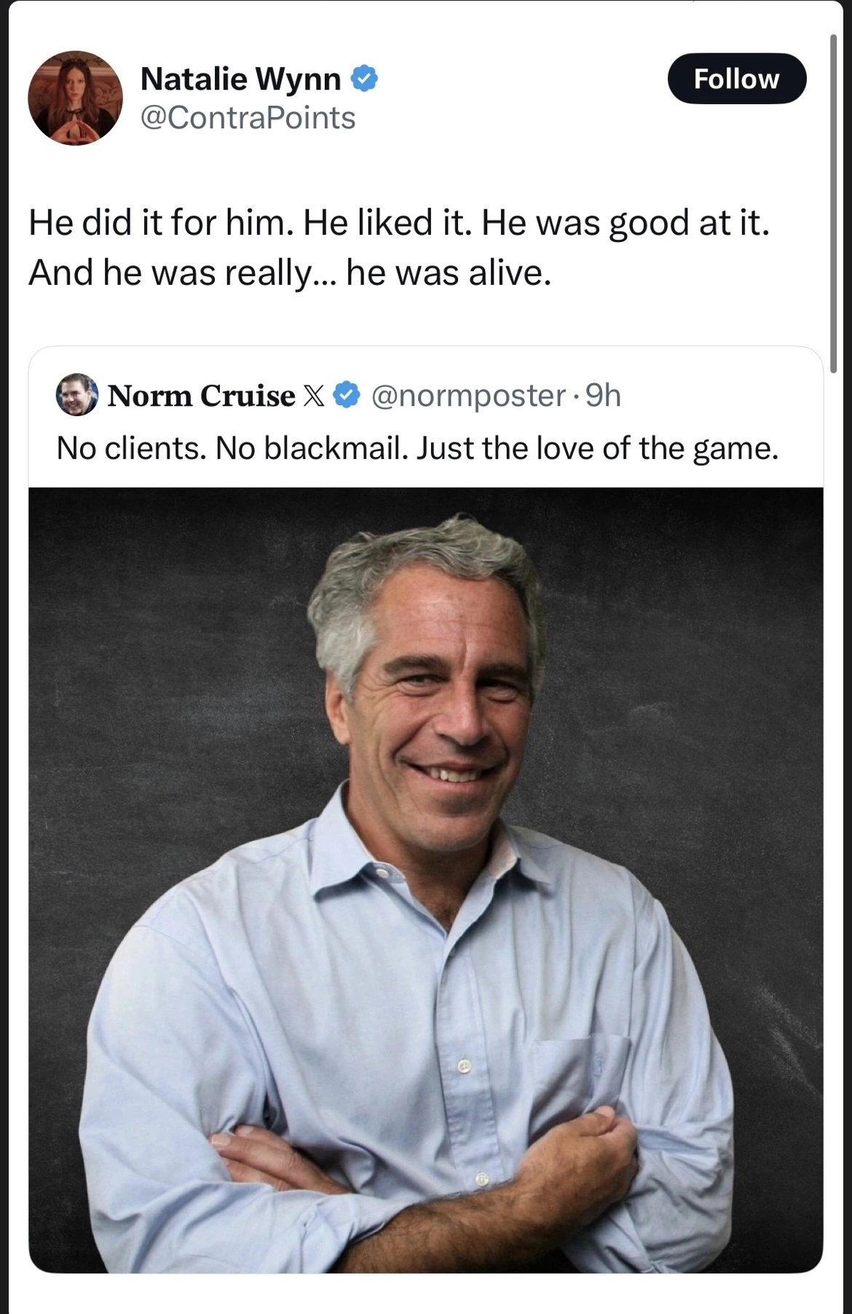Visit the @normposter handle

469,396
